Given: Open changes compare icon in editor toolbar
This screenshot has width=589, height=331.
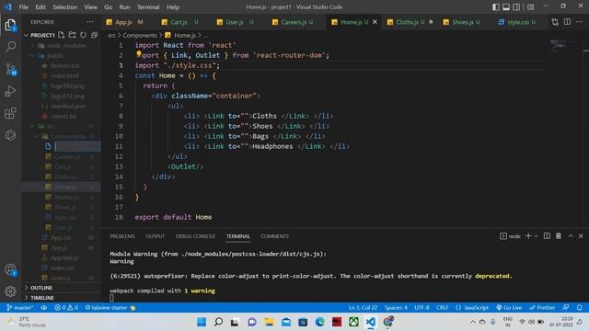Looking at the screenshot, I should click(x=555, y=22).
